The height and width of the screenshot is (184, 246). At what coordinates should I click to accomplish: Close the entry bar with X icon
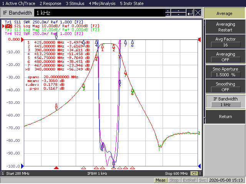coord(198,13)
